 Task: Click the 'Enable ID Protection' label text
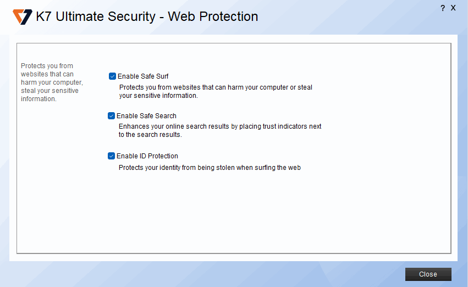click(x=147, y=156)
